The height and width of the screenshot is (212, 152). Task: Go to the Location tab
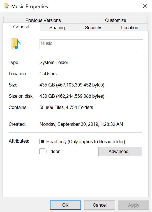[x=130, y=28]
